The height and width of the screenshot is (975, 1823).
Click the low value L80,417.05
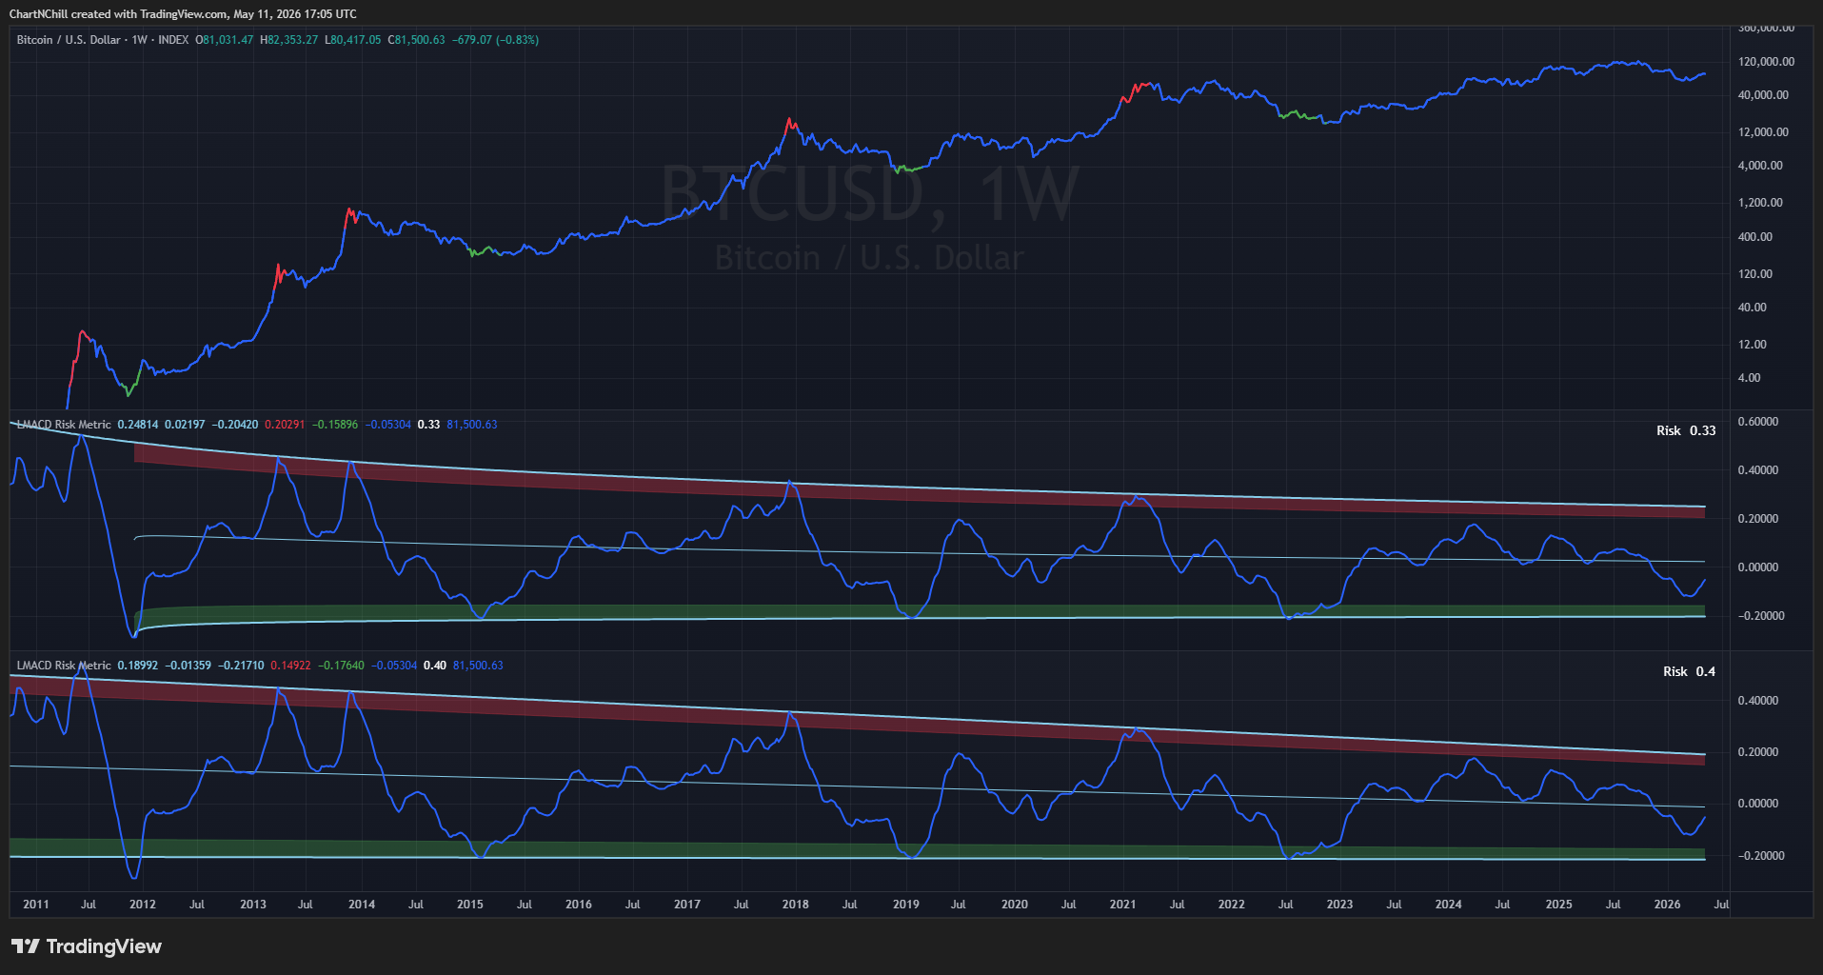click(353, 40)
